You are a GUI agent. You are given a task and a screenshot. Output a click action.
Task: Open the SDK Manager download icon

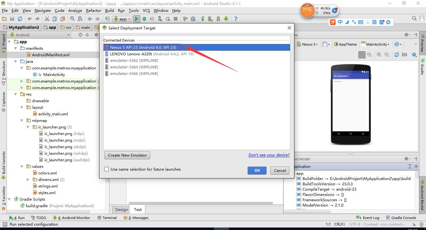tap(218, 19)
